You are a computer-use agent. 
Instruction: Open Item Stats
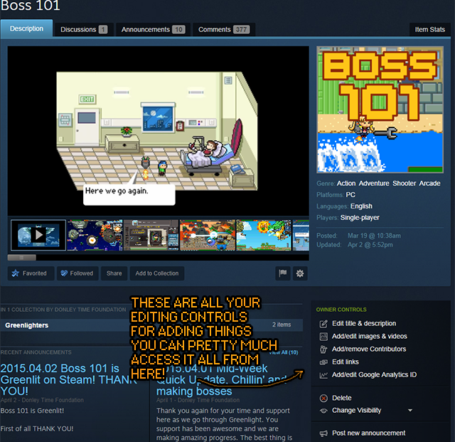(429, 30)
